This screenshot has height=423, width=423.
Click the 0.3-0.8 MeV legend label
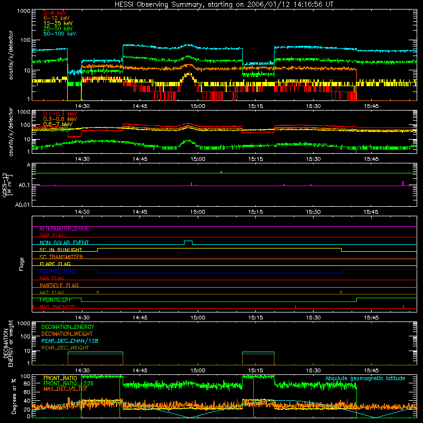coord(60,119)
